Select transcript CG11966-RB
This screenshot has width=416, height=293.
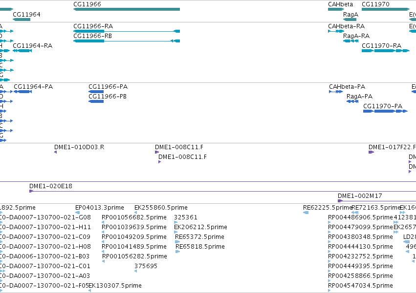tap(127, 41)
